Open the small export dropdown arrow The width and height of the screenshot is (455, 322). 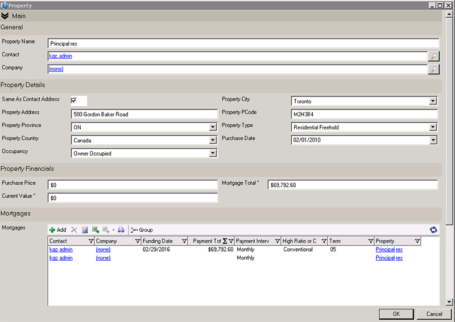[x=113, y=230]
